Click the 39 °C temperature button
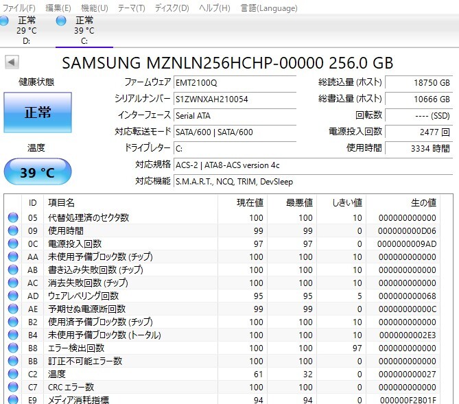 pos(38,172)
